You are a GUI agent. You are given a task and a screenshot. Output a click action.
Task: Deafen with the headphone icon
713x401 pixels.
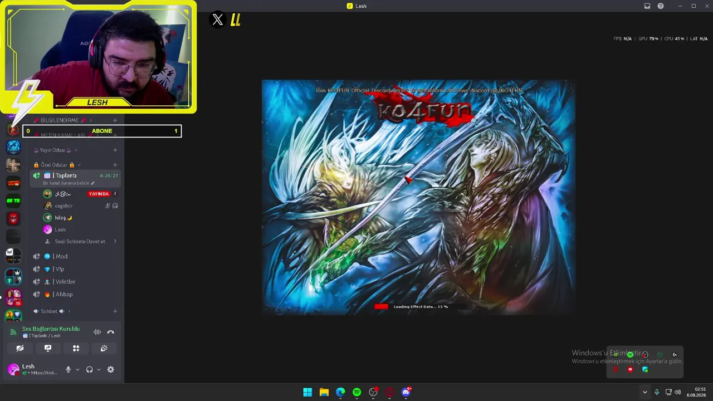[x=89, y=369]
